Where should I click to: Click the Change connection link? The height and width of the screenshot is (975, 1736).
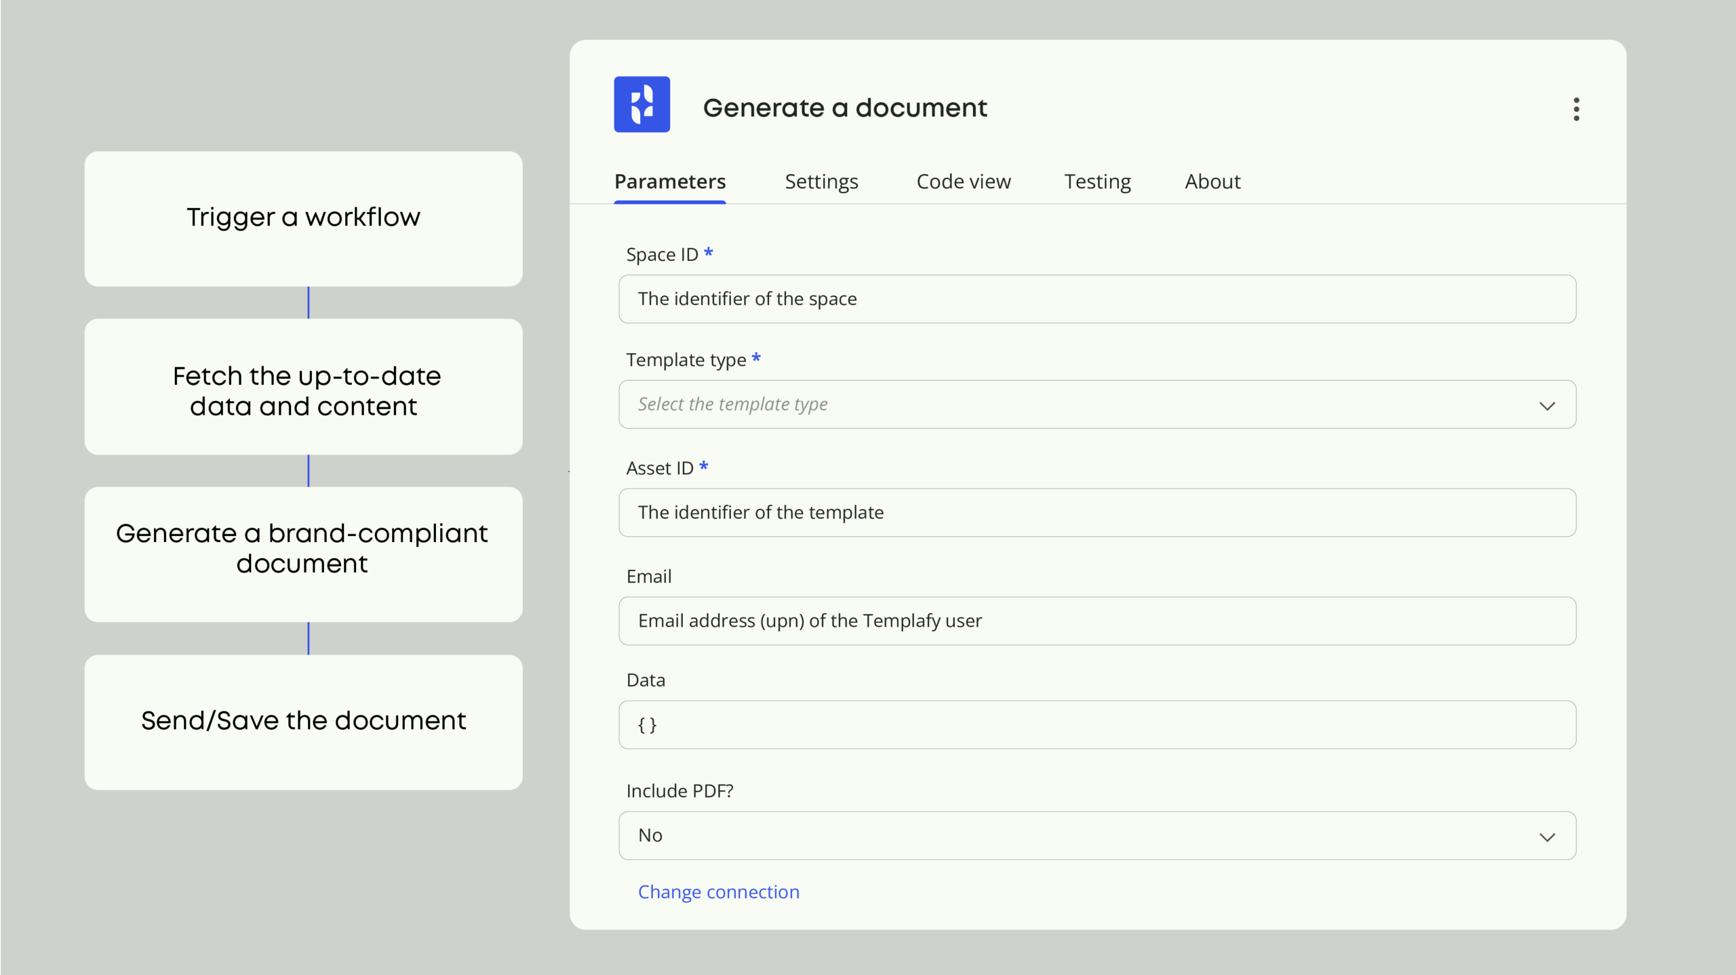coord(718,892)
